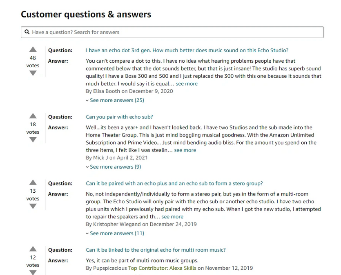Show full answer by Elisa Booth via see more

tap(187, 84)
